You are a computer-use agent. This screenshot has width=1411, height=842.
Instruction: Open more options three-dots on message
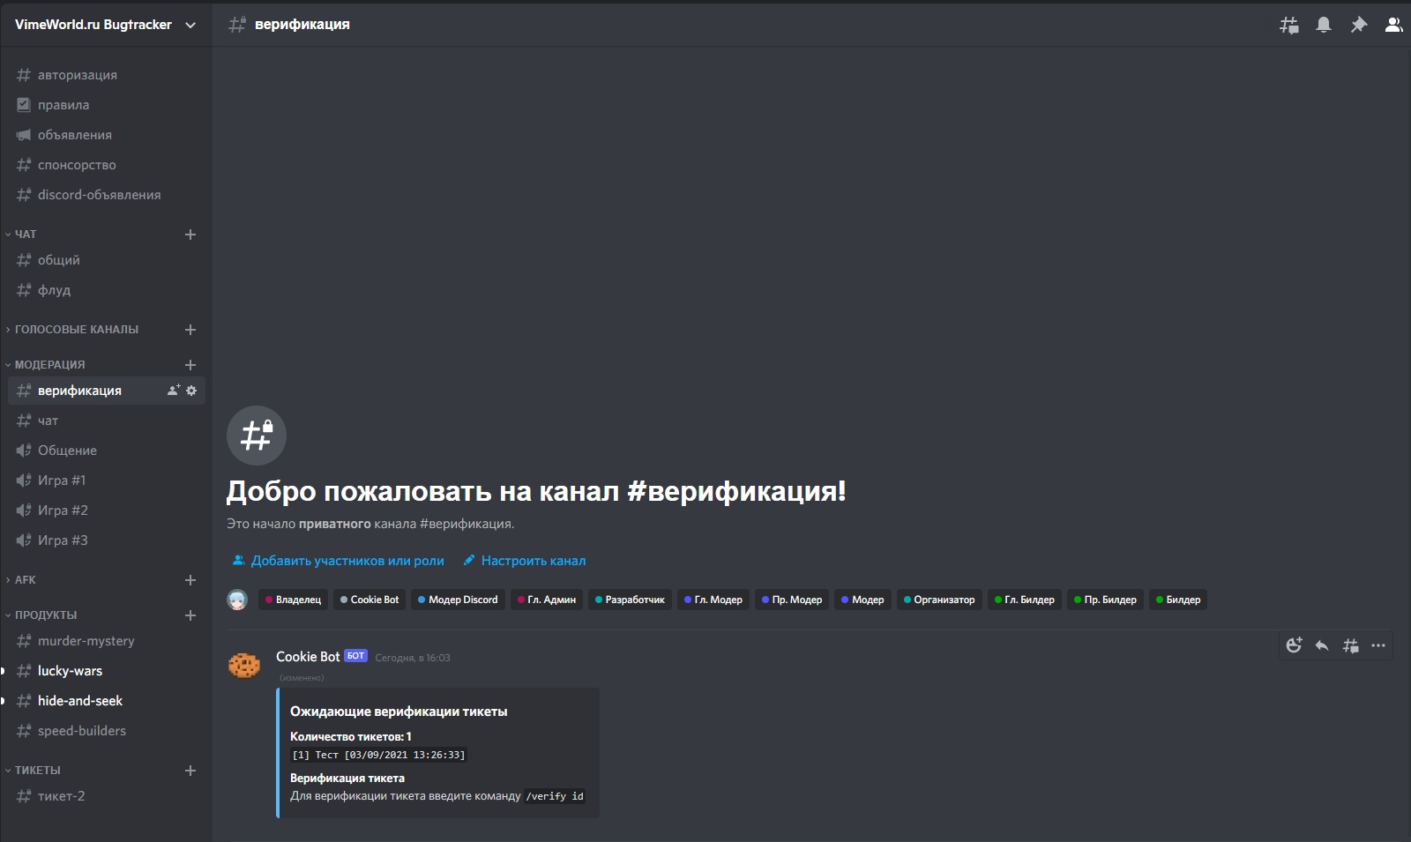(1378, 645)
